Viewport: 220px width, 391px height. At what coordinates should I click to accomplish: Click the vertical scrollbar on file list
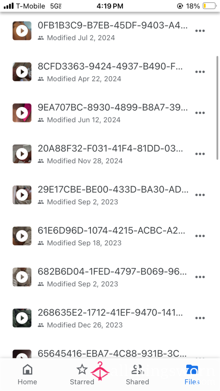tap(217, 108)
